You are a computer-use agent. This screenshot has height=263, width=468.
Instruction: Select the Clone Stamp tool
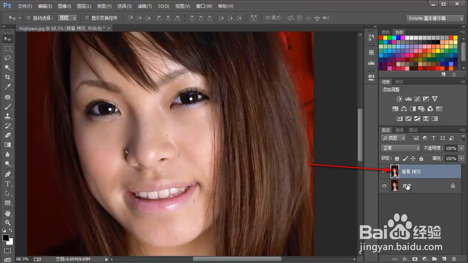point(8,117)
